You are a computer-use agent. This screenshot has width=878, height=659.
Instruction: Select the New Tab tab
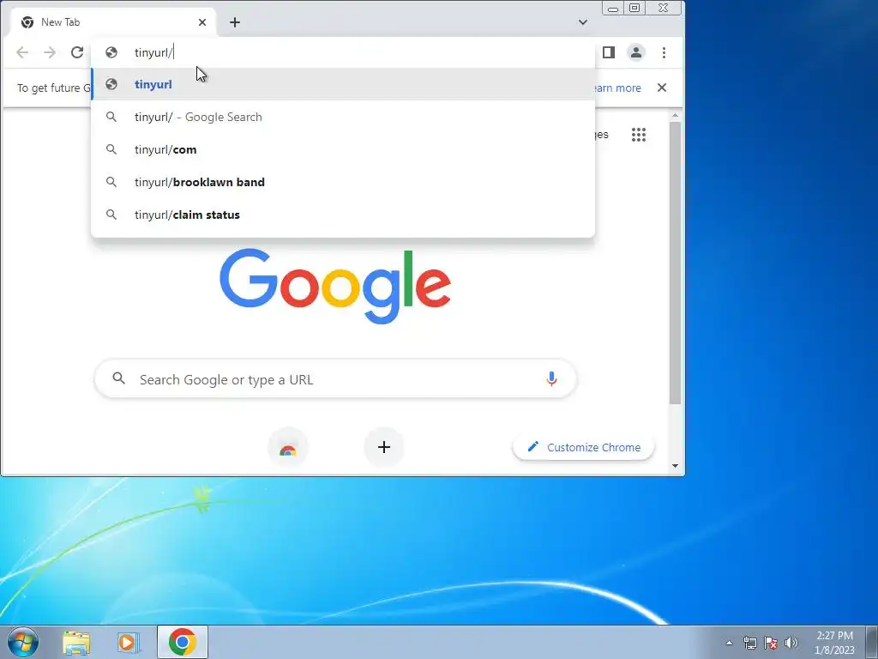(x=112, y=22)
